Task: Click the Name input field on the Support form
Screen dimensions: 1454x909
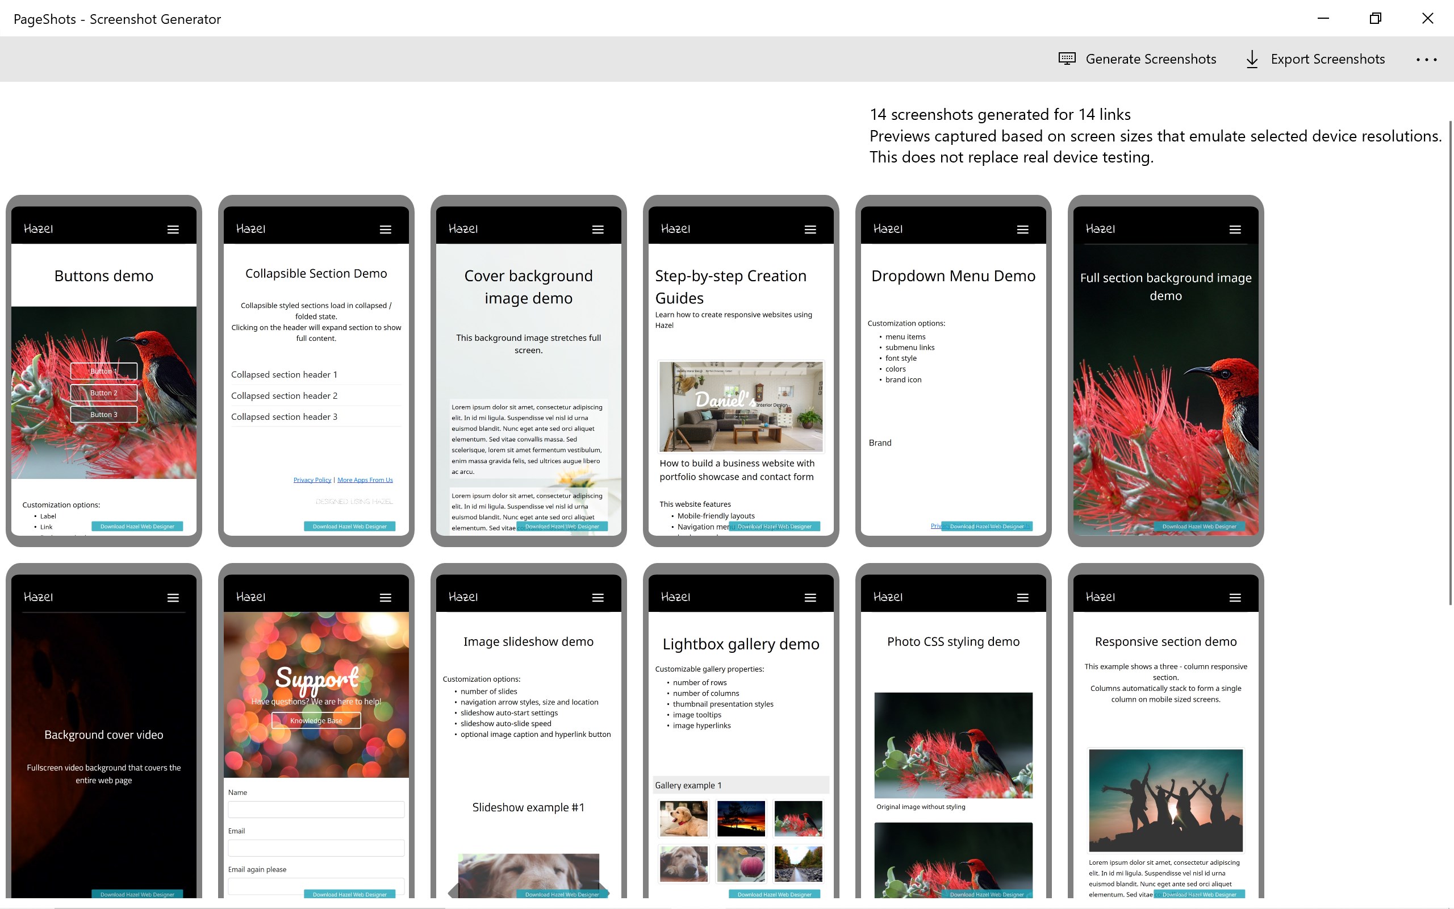Action: [316, 809]
